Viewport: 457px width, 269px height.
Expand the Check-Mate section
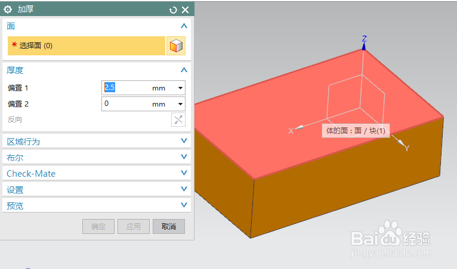point(184,173)
